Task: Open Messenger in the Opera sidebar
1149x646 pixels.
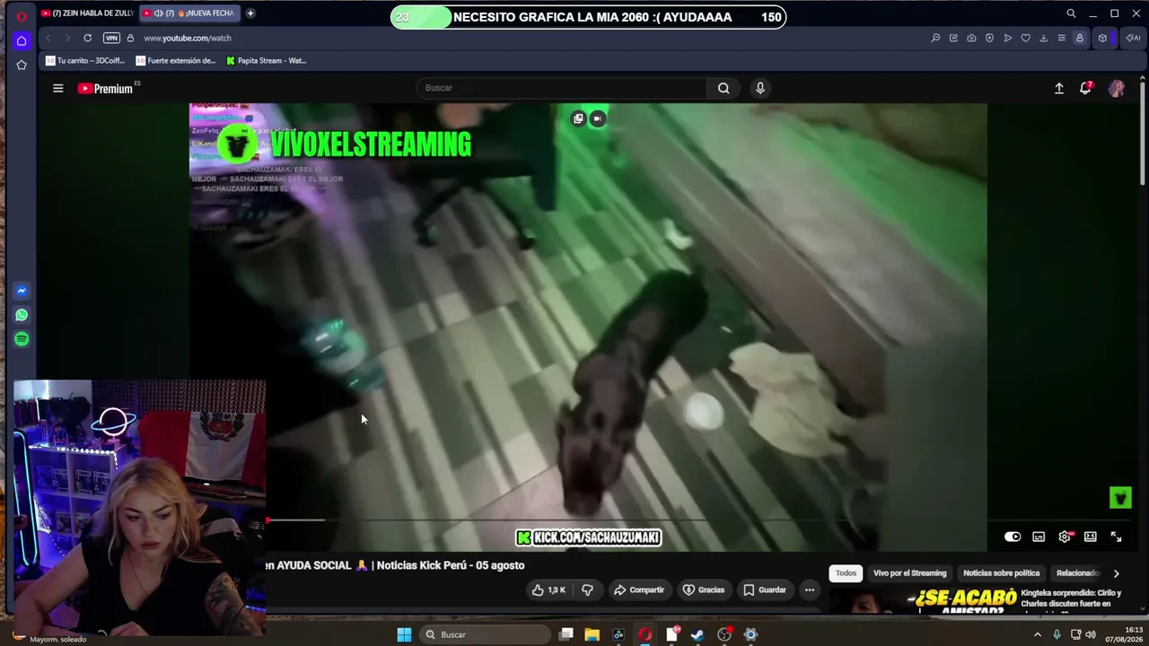Action: [x=22, y=291]
